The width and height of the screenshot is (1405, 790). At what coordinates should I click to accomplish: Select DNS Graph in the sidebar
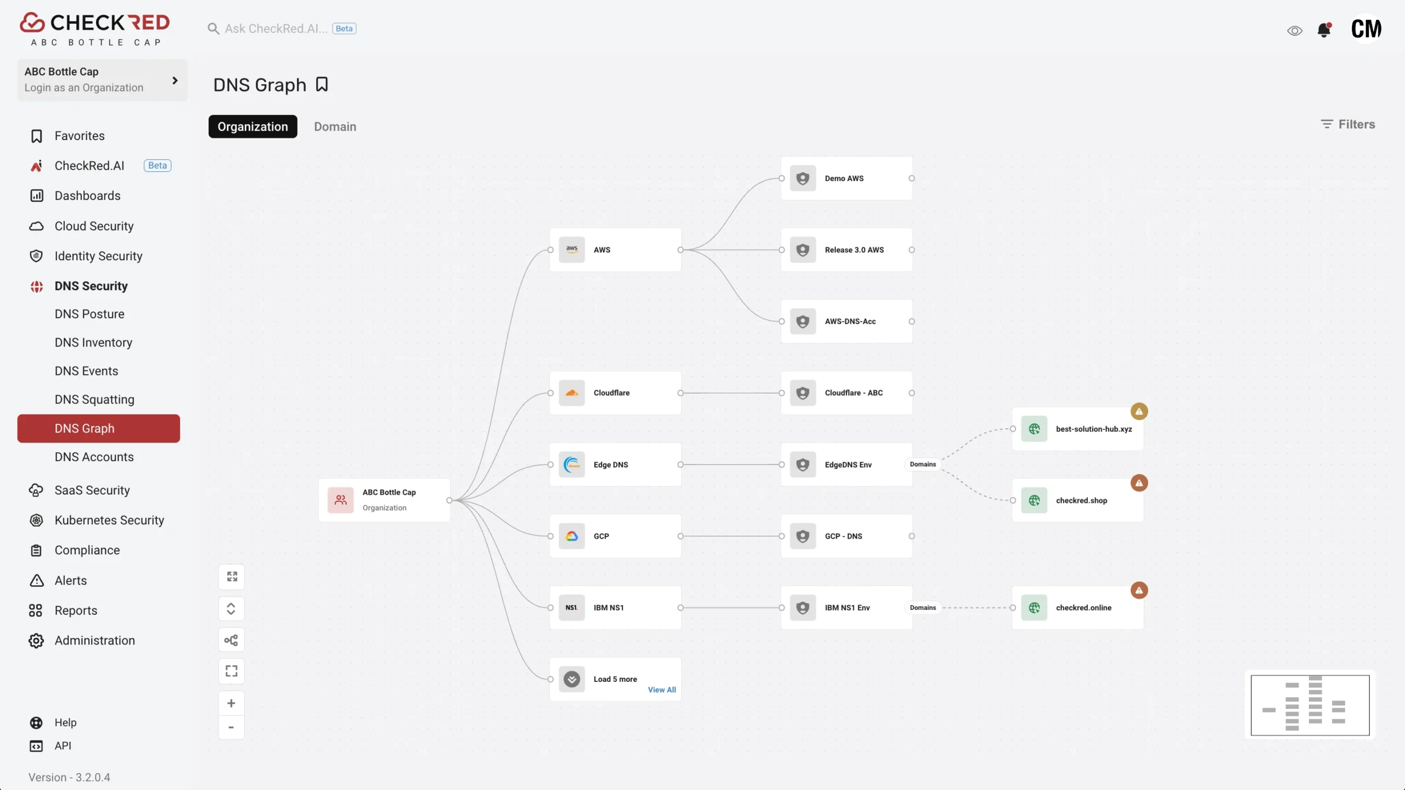99,429
